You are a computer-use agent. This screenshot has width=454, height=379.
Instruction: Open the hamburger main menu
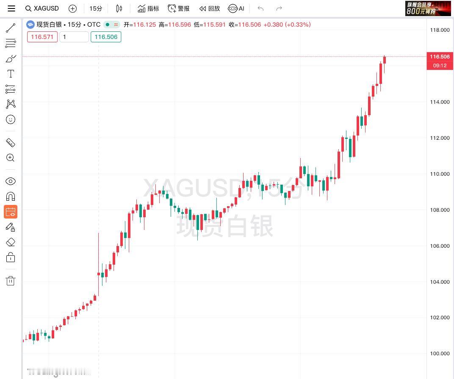click(11, 8)
